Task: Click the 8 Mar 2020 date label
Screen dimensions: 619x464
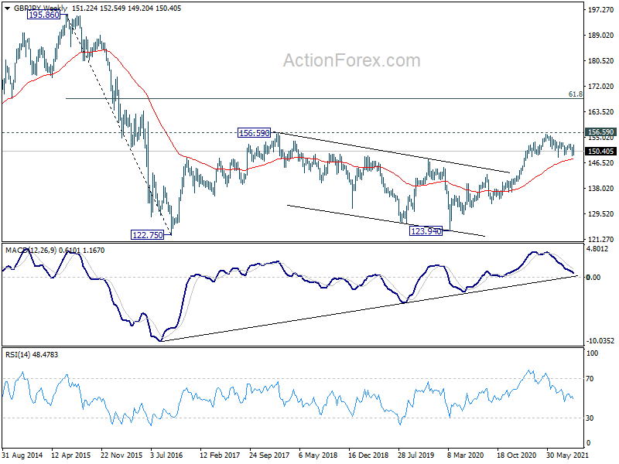Action: 466,455
